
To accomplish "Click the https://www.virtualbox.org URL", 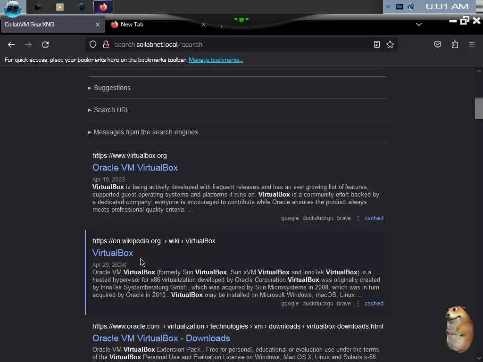I will [x=130, y=156].
